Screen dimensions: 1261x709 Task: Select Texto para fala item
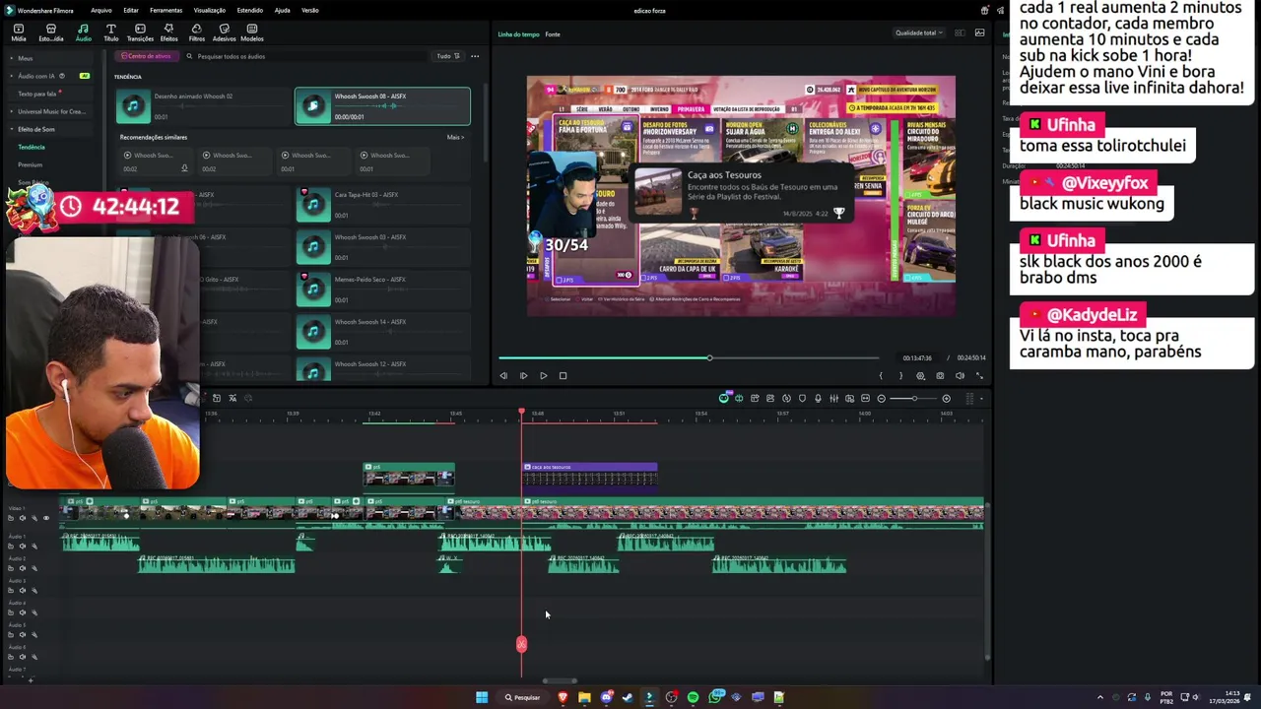pyautogui.click(x=39, y=94)
